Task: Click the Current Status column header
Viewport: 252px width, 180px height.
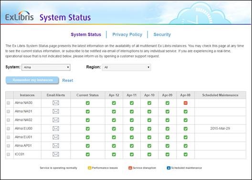Action: coord(88,95)
